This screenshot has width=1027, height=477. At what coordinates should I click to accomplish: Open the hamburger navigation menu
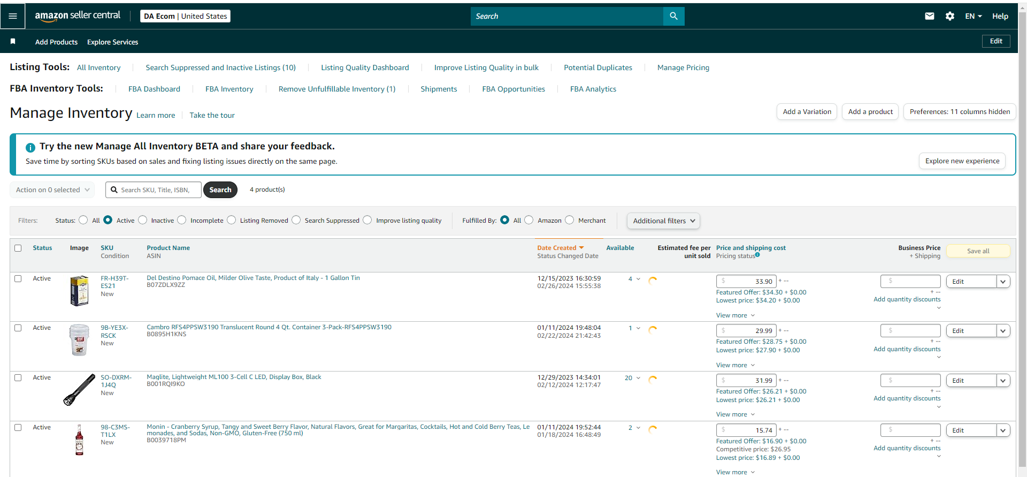(13, 16)
